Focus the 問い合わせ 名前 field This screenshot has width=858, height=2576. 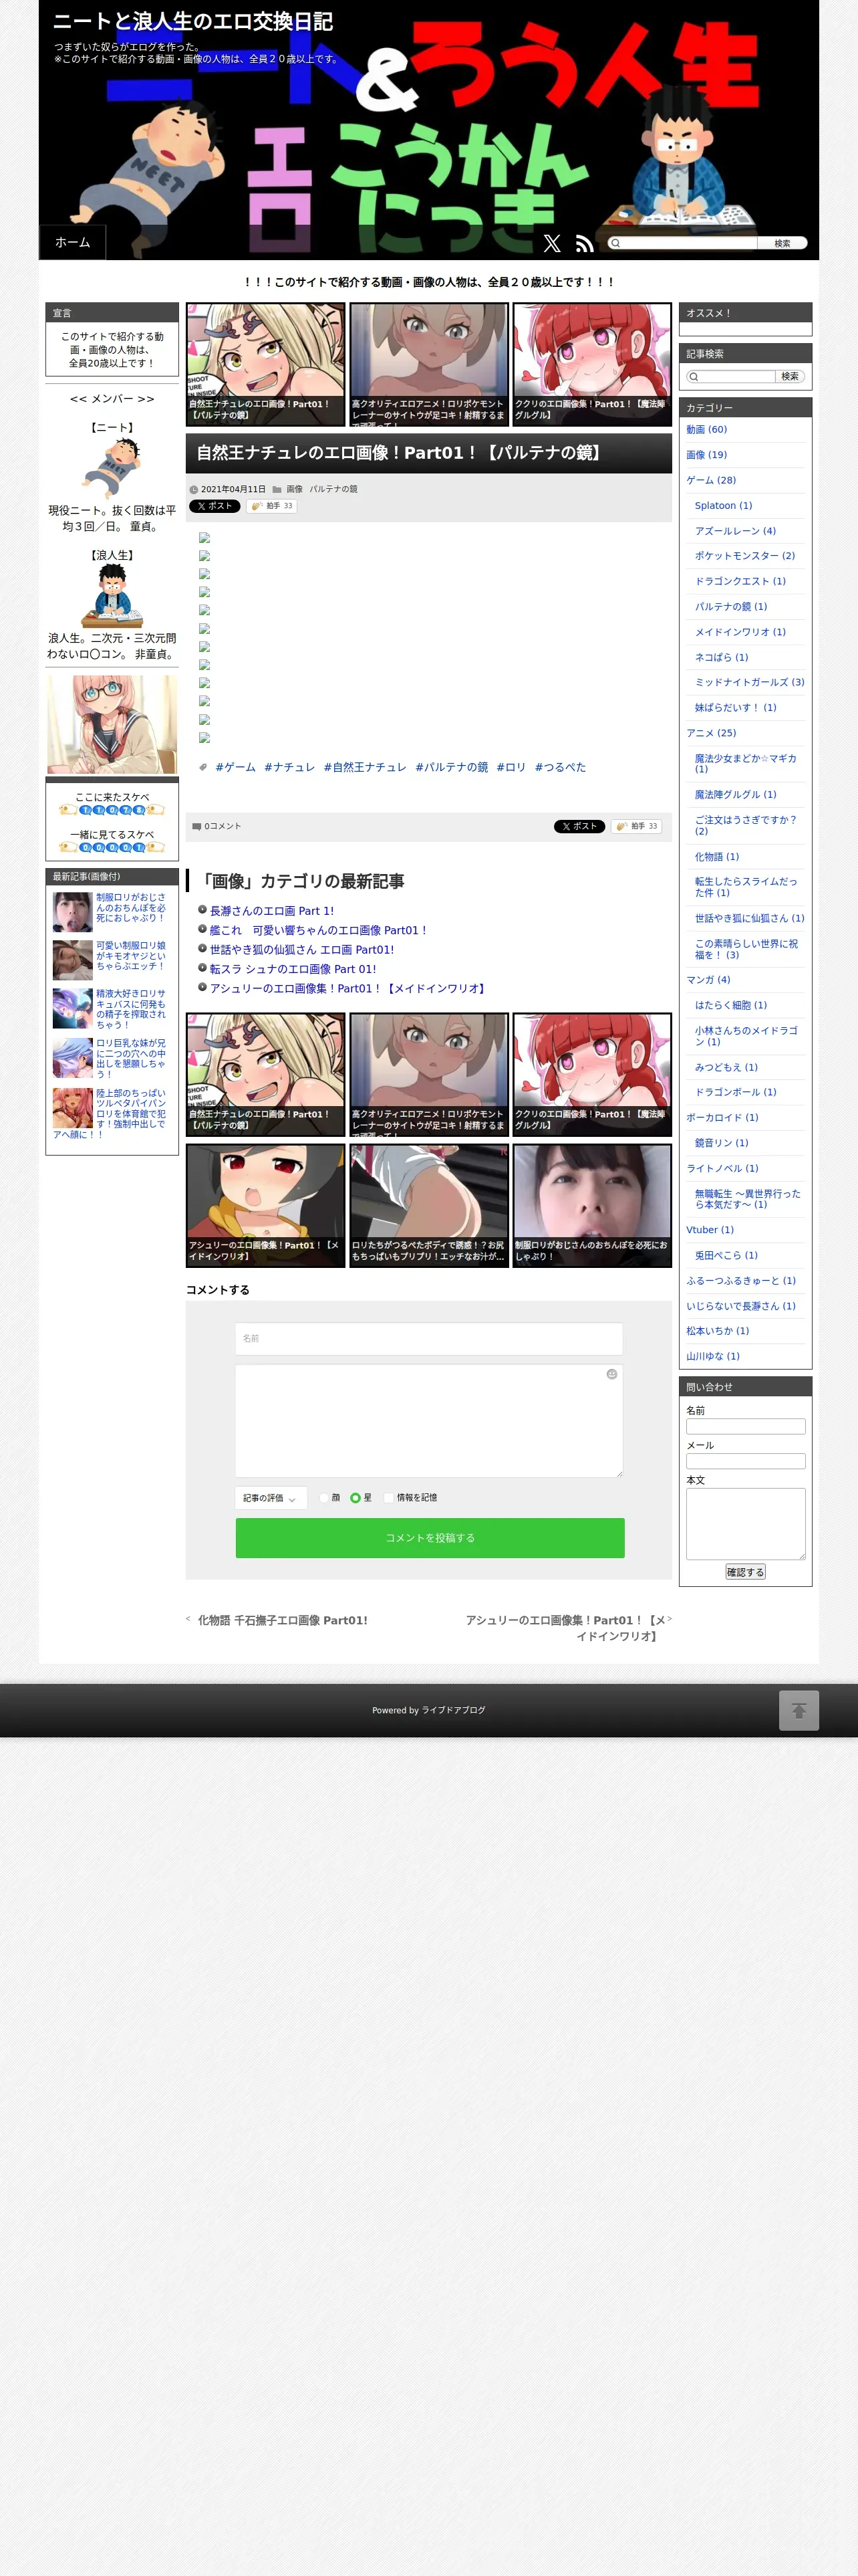746,1427
